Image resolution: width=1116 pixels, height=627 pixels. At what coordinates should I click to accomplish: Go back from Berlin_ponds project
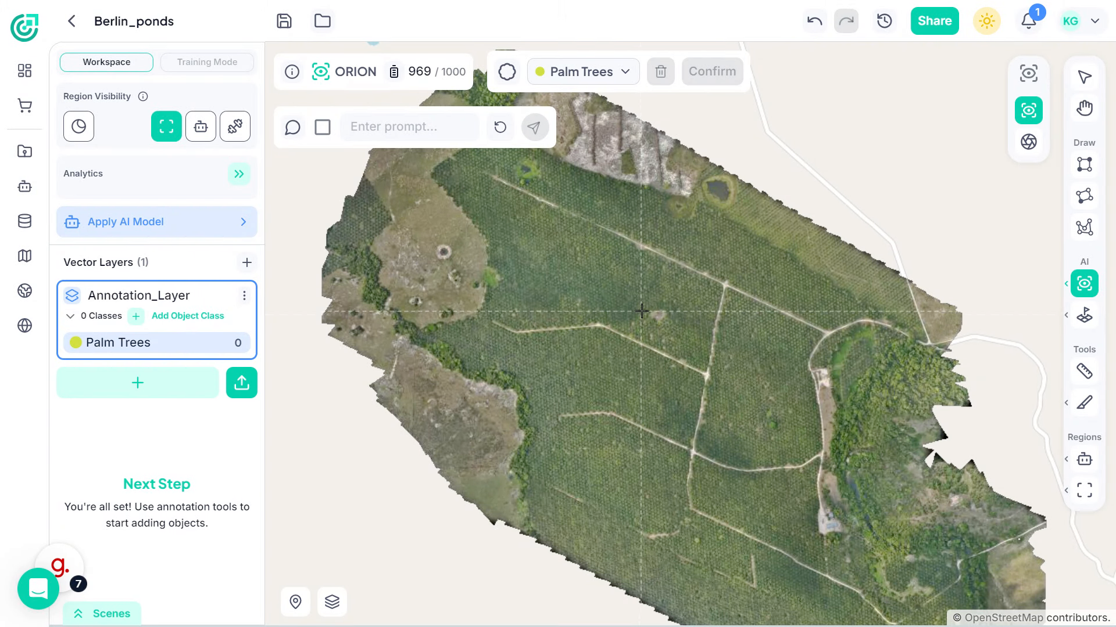[x=71, y=21]
